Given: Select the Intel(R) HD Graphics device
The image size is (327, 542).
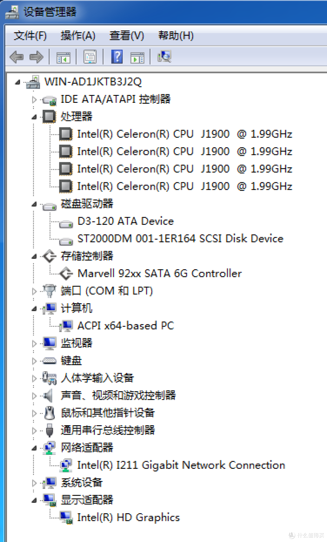Looking at the screenshot, I should click(x=128, y=517).
